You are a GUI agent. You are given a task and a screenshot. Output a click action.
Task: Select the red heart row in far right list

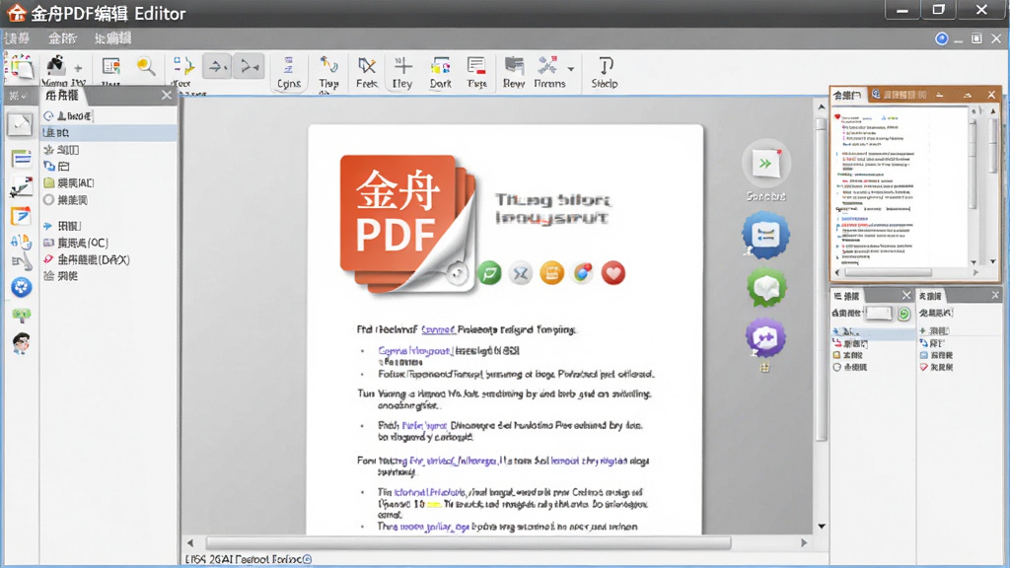(x=938, y=367)
